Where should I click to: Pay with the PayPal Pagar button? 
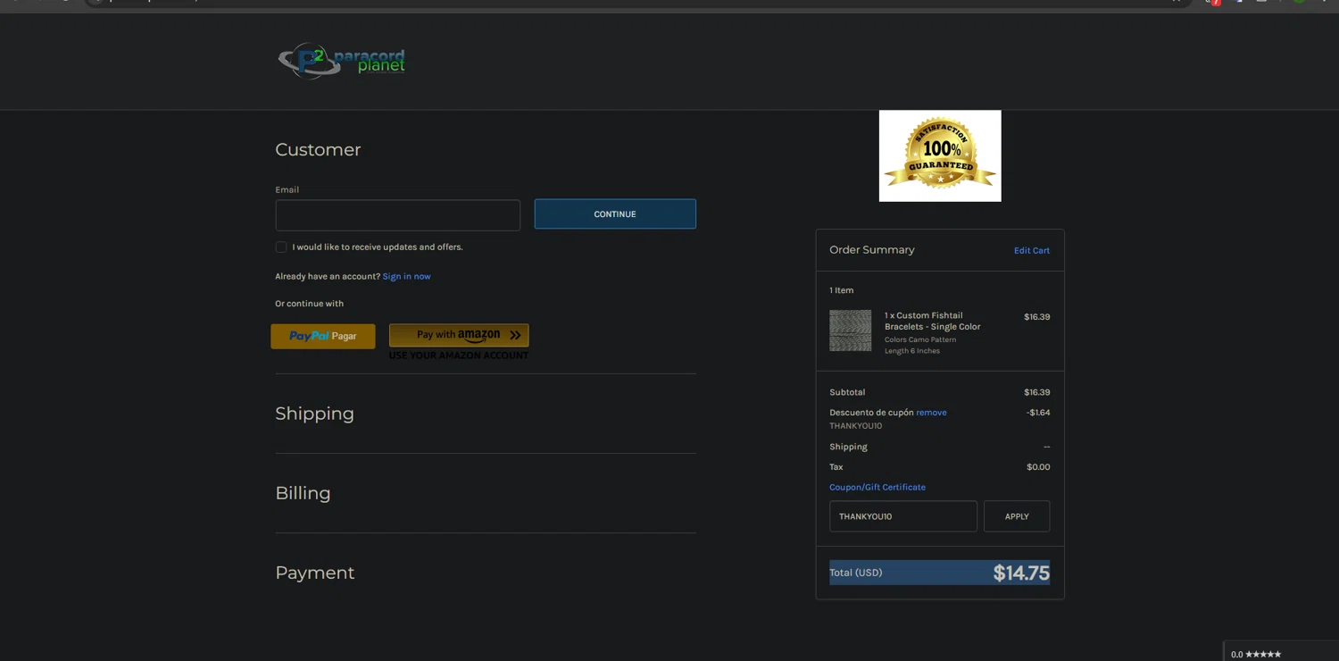323,336
